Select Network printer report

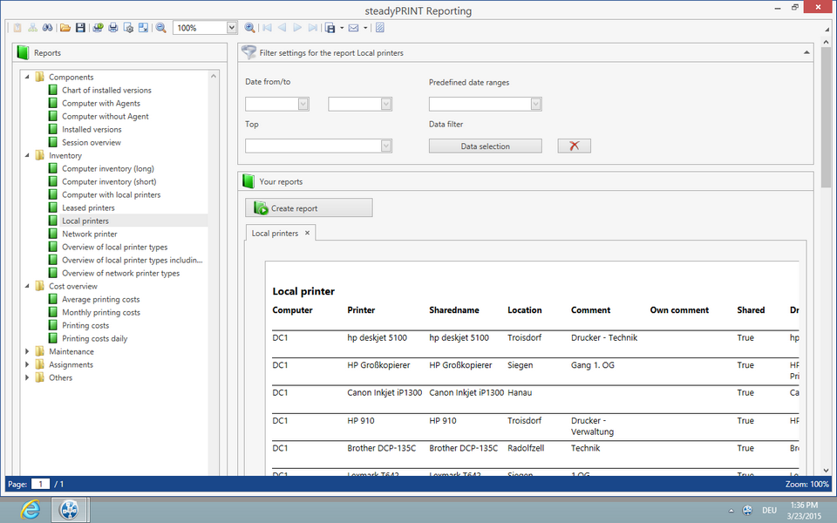[x=89, y=234]
